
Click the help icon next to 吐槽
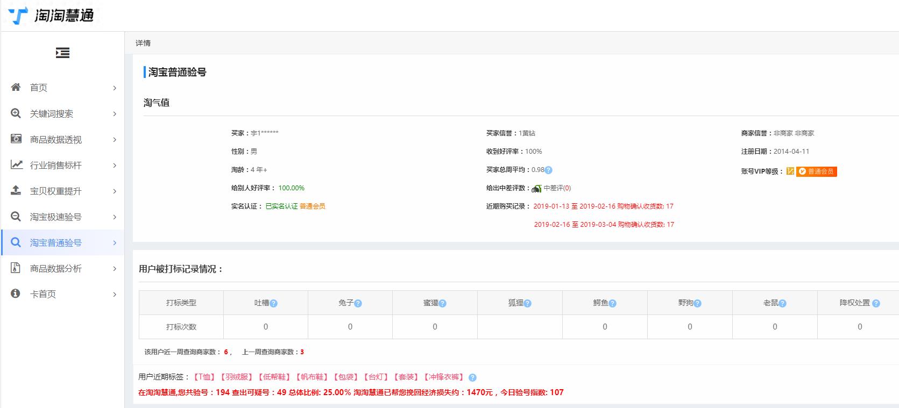(273, 303)
